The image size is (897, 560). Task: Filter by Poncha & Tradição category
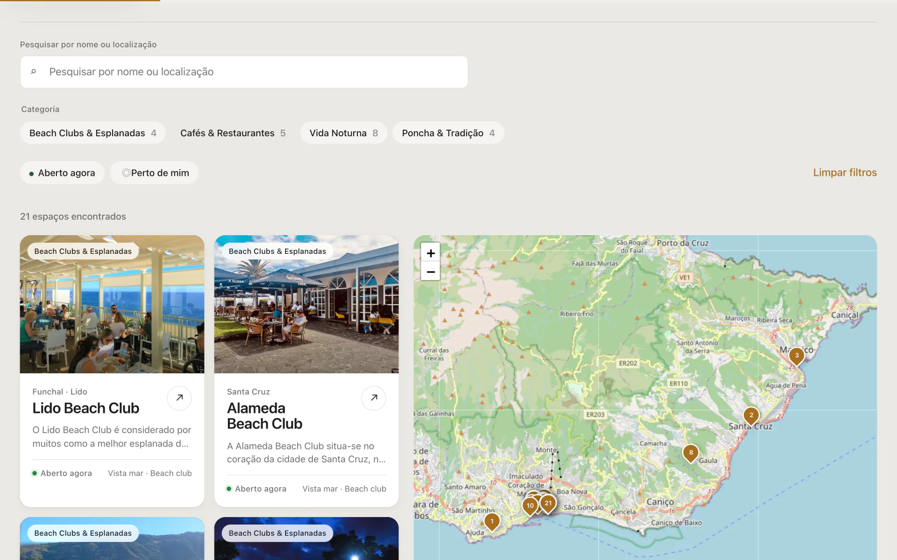click(x=448, y=133)
